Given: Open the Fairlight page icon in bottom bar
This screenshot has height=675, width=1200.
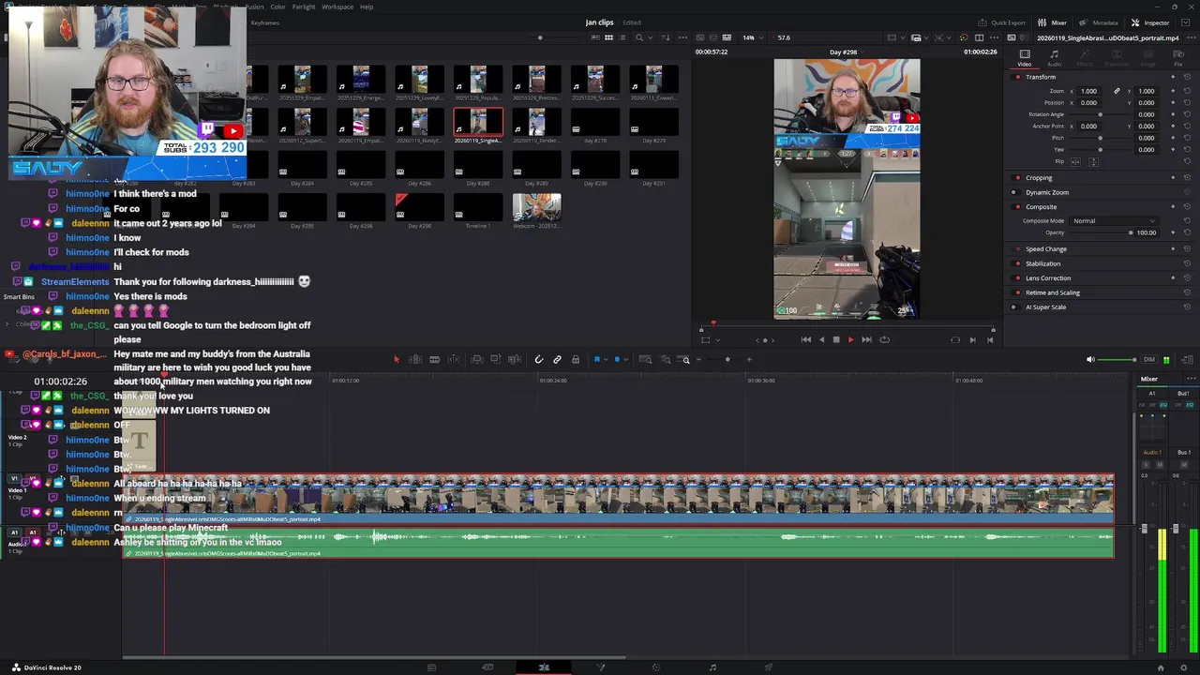Looking at the screenshot, I should pos(712,667).
